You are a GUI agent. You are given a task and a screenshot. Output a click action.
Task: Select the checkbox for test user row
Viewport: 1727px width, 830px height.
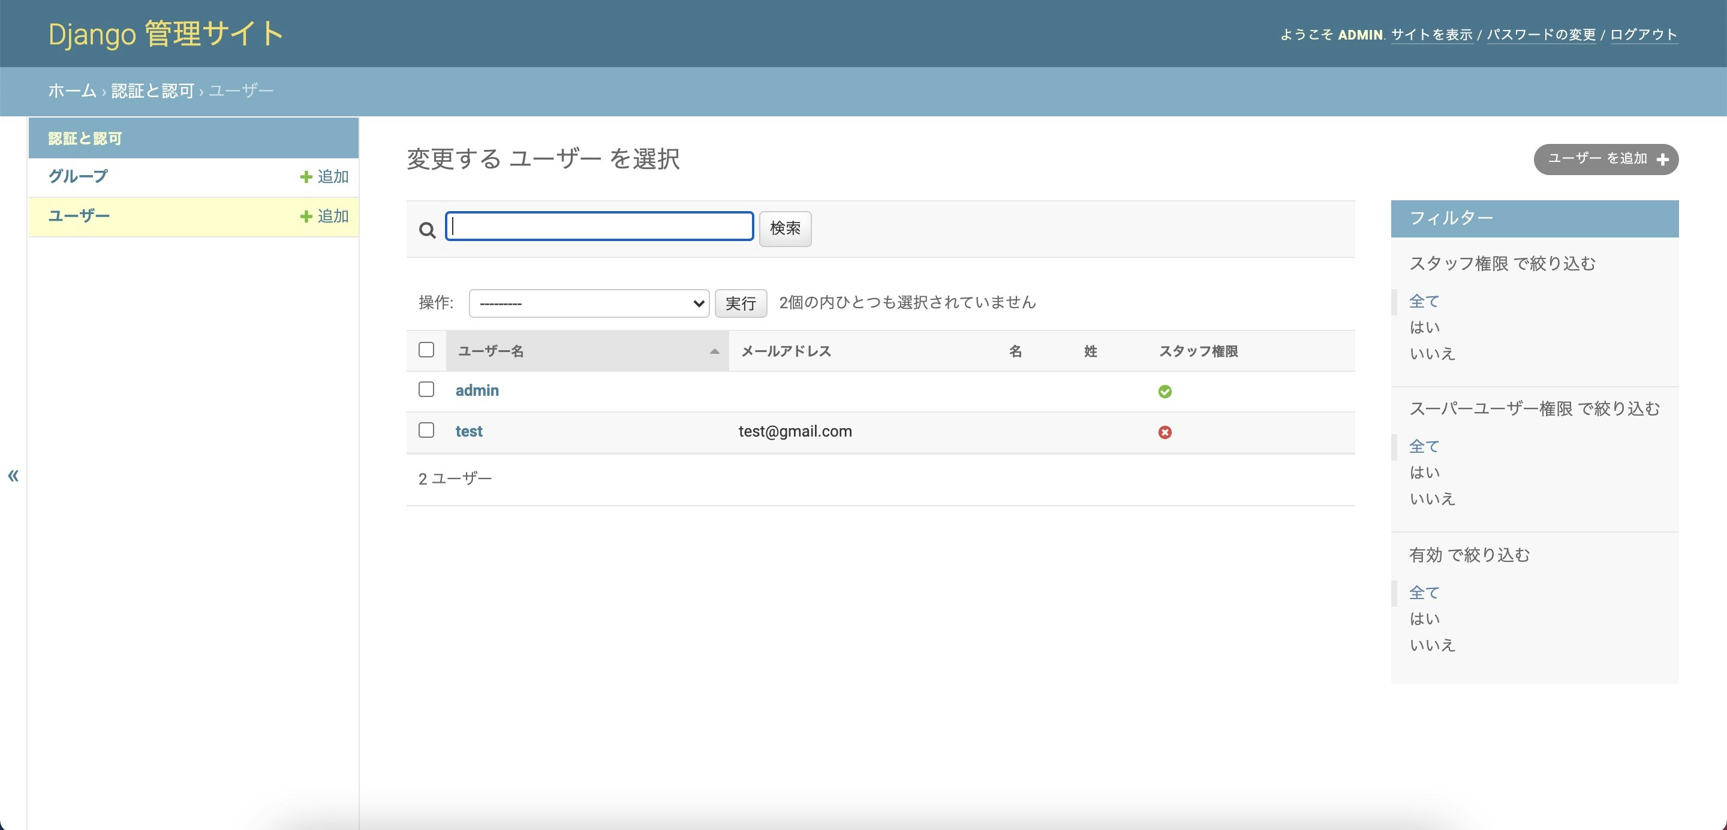point(426,431)
